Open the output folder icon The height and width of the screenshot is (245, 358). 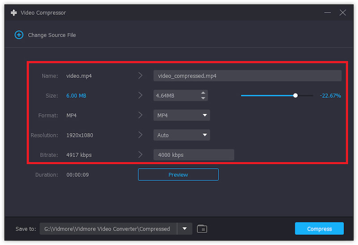click(202, 229)
